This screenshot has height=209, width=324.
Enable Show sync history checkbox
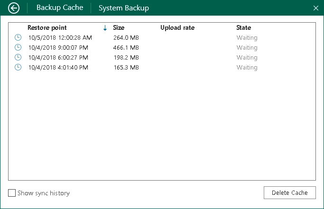(x=12, y=193)
